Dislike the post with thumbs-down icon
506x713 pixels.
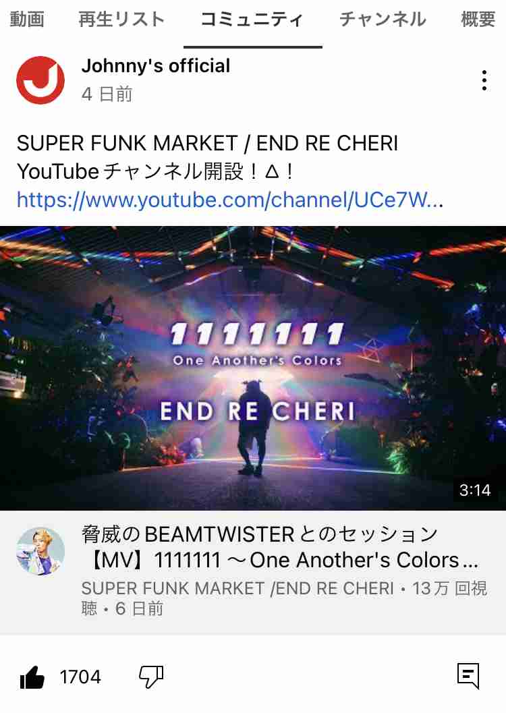[x=151, y=677]
